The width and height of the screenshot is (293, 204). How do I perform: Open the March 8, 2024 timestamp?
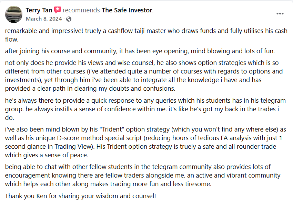(x=44, y=19)
